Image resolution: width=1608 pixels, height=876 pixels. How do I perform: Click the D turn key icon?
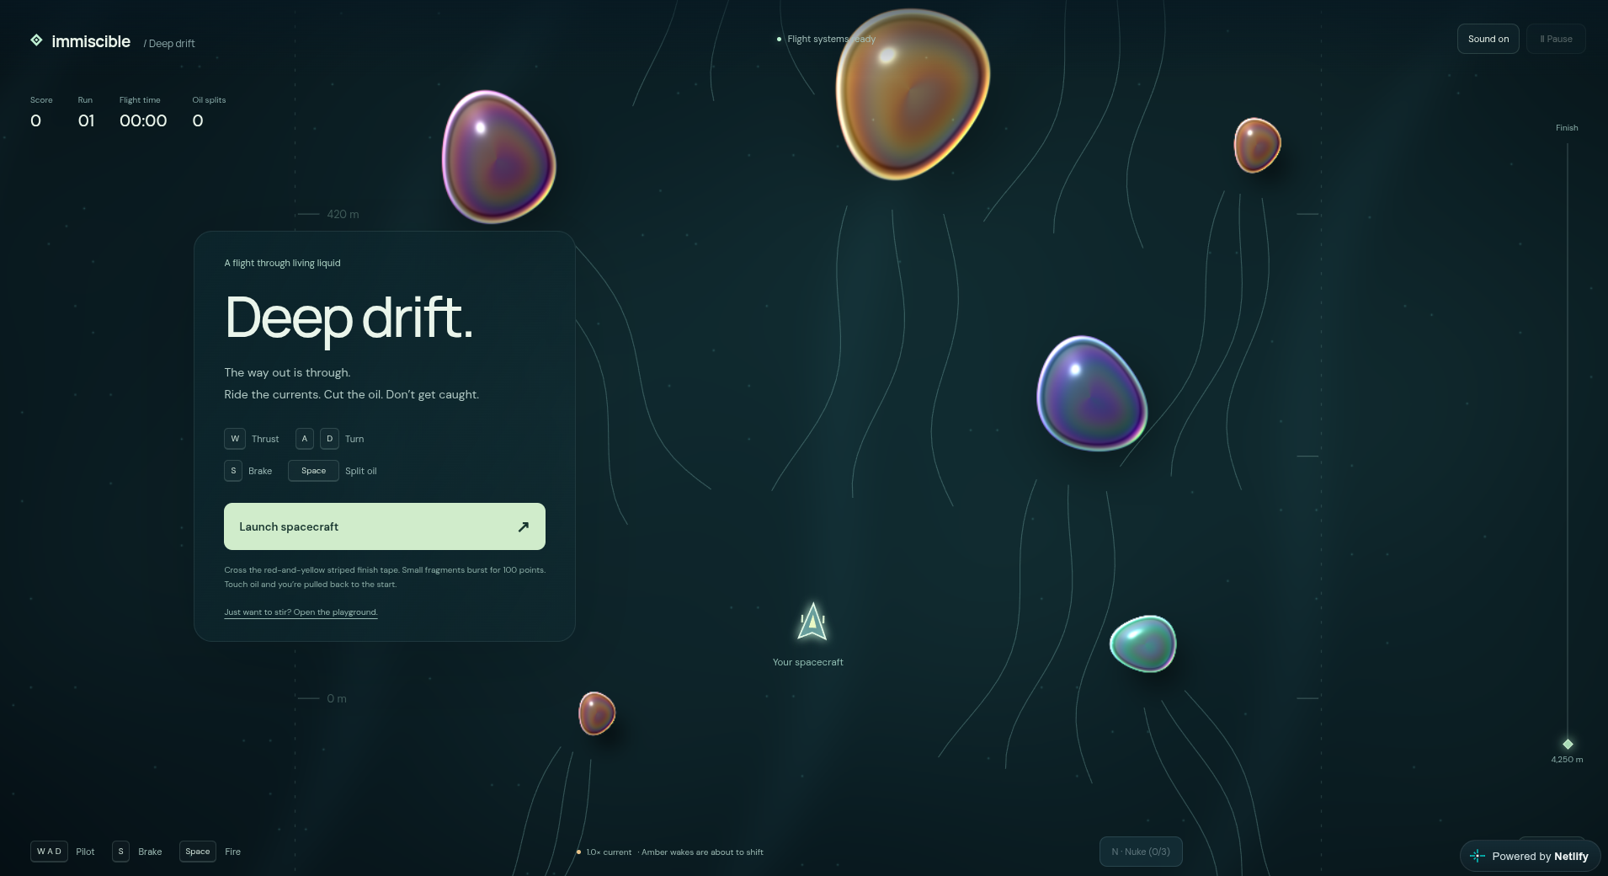[x=329, y=439]
